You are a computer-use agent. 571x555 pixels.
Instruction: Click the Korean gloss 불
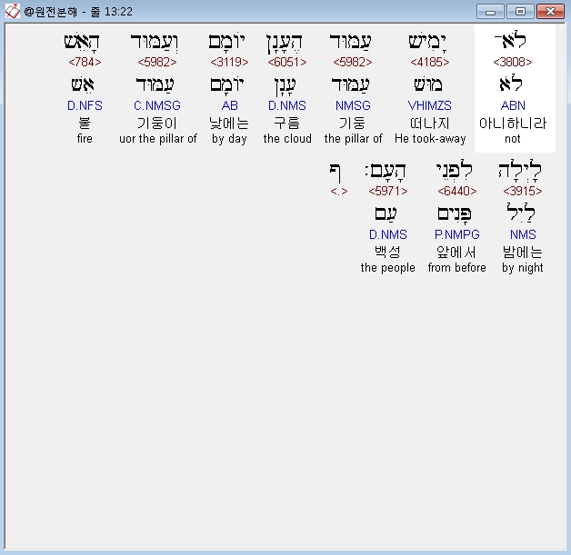point(85,124)
